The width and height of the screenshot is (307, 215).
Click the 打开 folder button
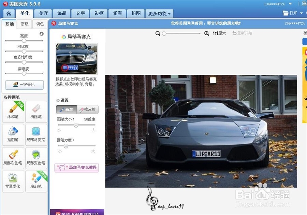click(x=290, y=13)
